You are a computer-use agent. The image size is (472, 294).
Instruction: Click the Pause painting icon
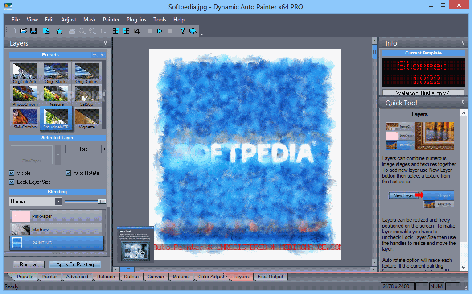tap(170, 31)
